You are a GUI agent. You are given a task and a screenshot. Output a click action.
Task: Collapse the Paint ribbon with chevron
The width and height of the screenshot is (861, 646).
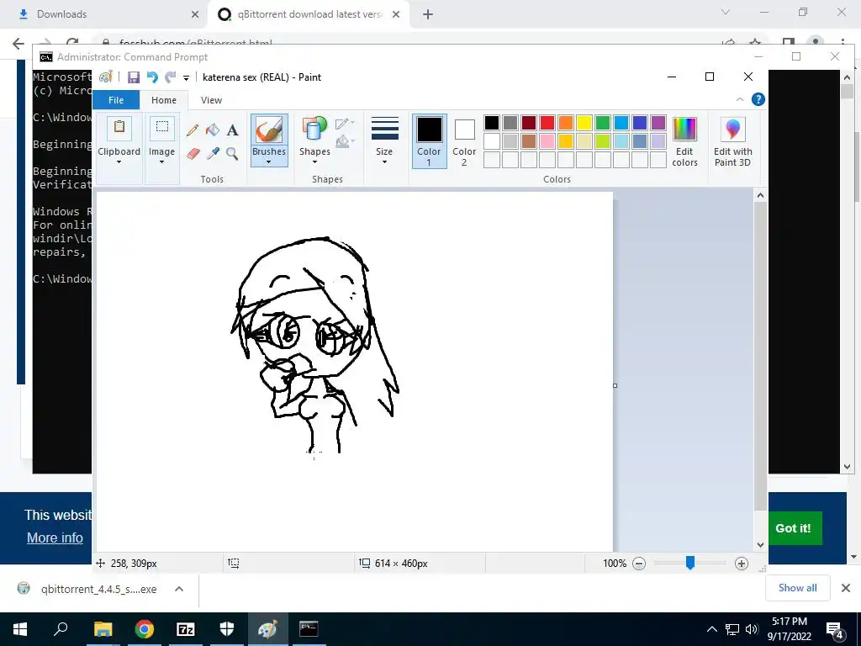click(740, 99)
